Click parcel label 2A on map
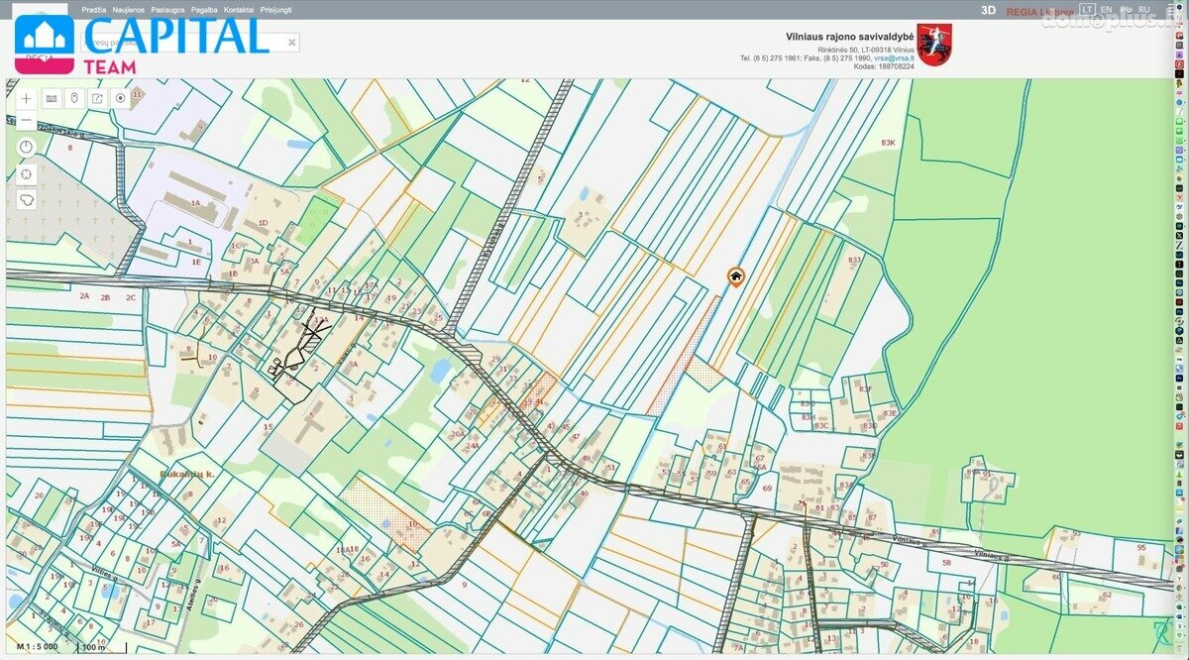The image size is (1189, 660). [84, 296]
